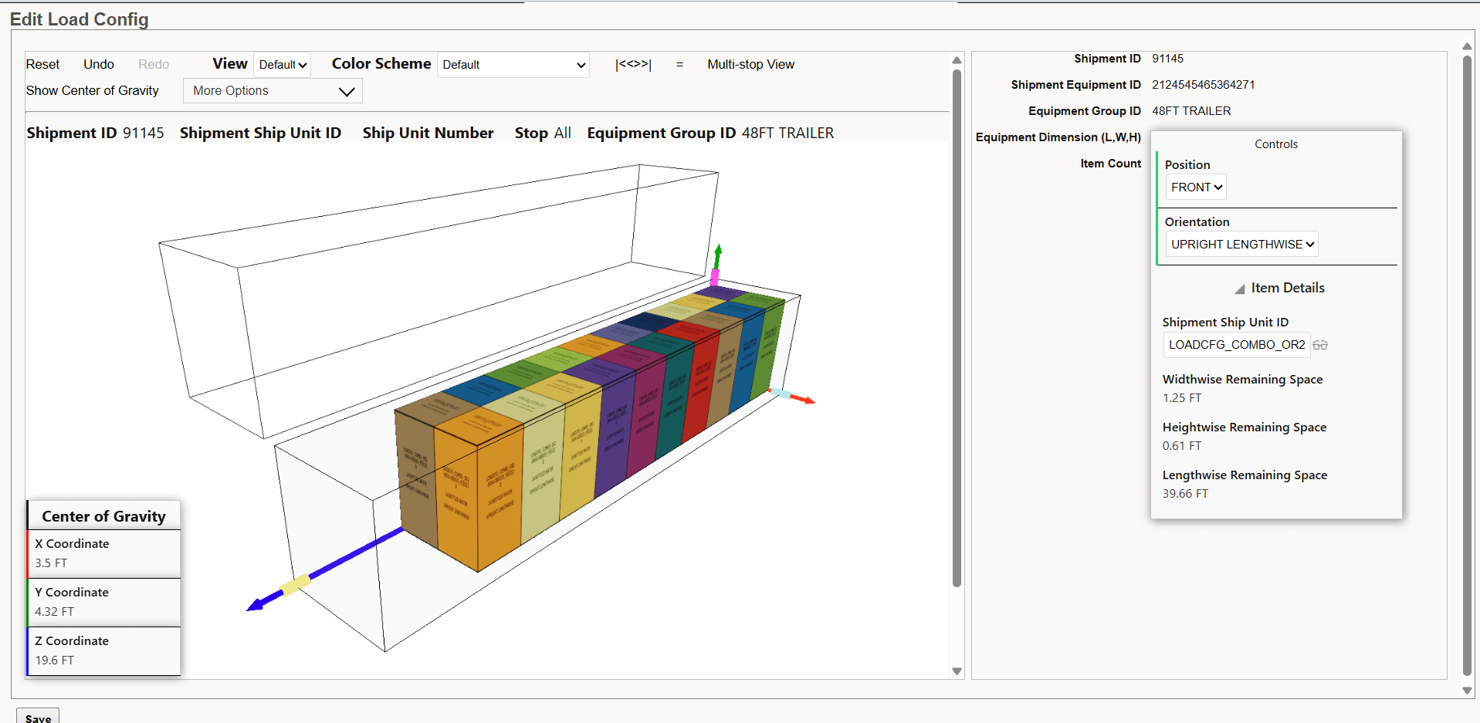The image size is (1480, 723).
Task: Click the greyed Redo link
Action: click(x=154, y=65)
